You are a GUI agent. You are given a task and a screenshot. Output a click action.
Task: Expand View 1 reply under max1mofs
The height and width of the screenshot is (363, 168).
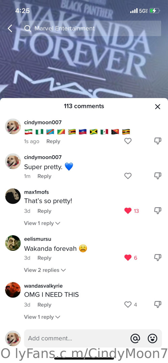(42, 223)
